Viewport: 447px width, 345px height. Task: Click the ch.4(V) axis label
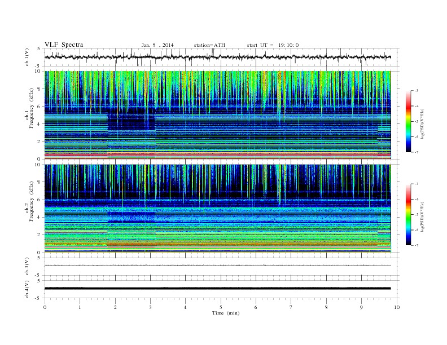(27, 289)
